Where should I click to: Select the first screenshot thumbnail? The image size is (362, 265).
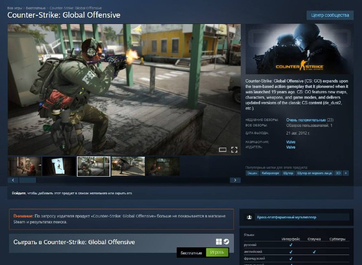click(24, 166)
